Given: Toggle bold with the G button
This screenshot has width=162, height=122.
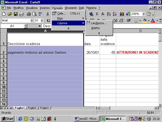Looking at the screenshot, I should (x=48, y=20).
